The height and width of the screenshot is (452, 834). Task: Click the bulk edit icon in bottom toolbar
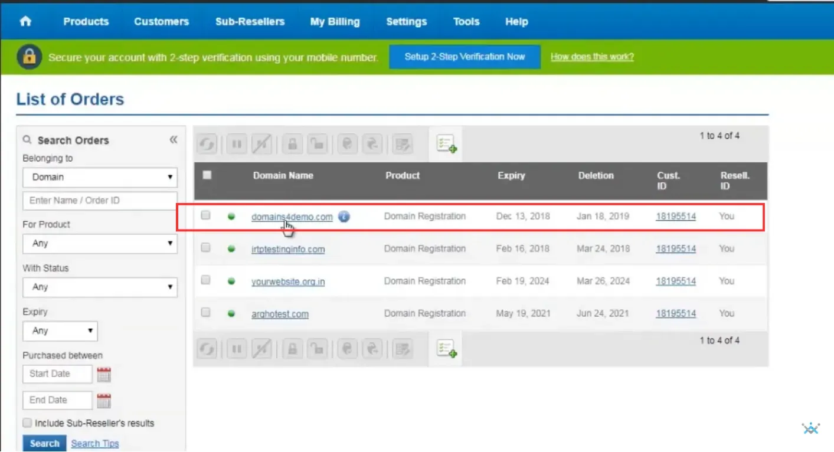coord(403,349)
